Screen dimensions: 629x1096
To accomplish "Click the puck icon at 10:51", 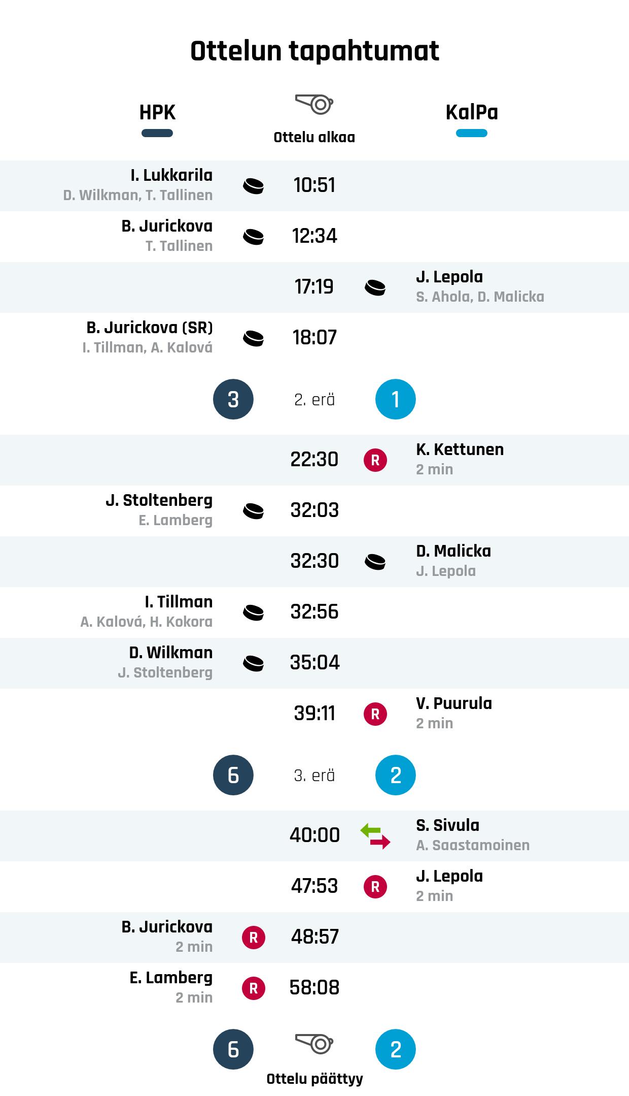I will pos(253,186).
